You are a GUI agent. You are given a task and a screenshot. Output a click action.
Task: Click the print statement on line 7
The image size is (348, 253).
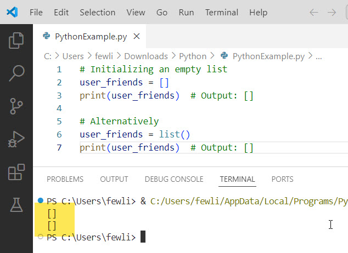(130, 148)
